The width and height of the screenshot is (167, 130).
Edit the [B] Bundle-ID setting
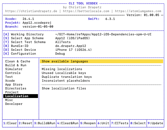click(x=16, y=46)
